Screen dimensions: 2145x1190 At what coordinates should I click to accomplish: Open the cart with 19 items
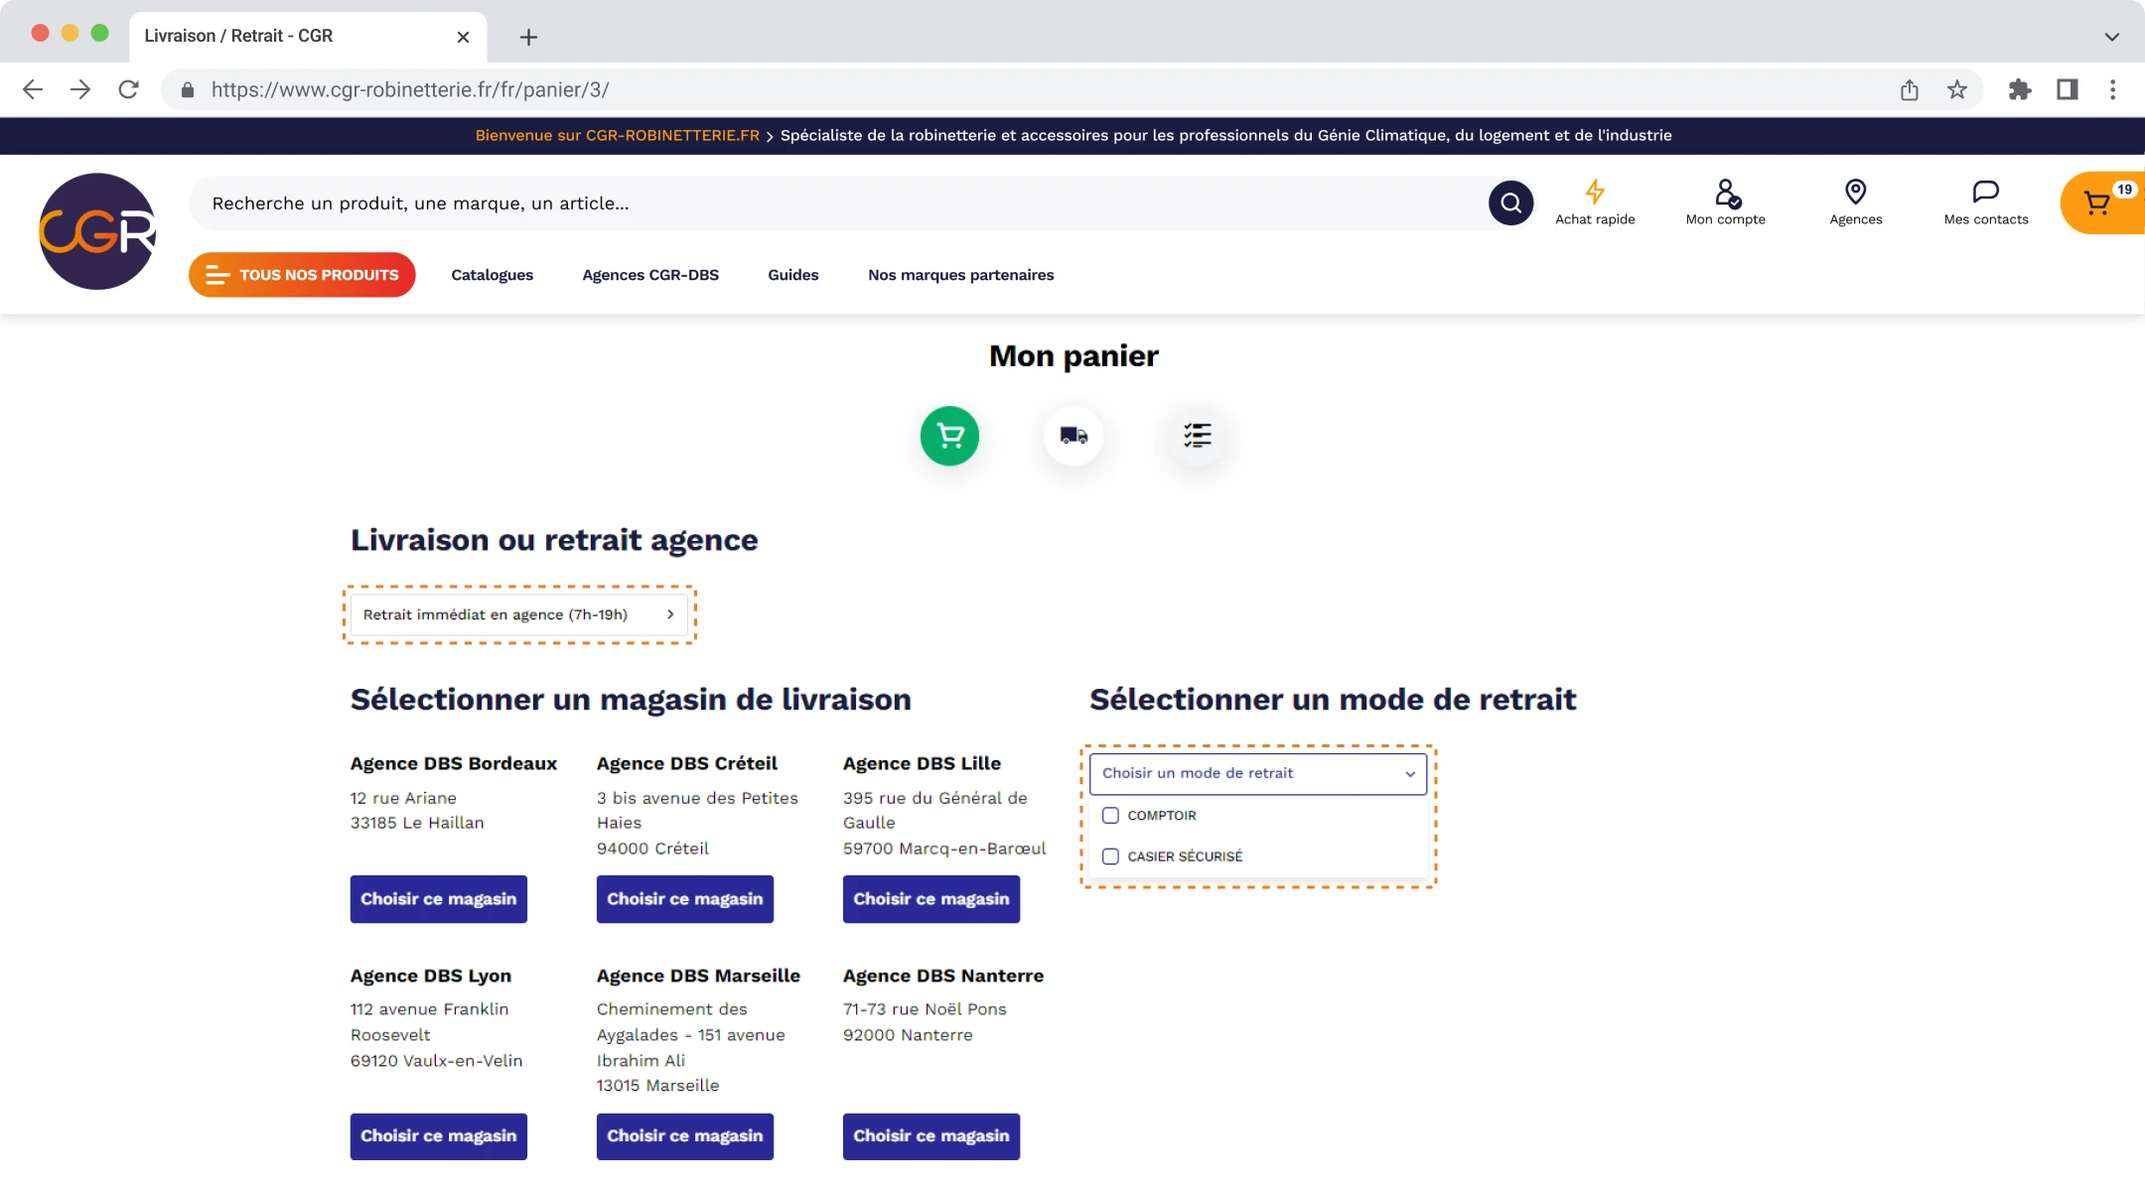click(2103, 202)
